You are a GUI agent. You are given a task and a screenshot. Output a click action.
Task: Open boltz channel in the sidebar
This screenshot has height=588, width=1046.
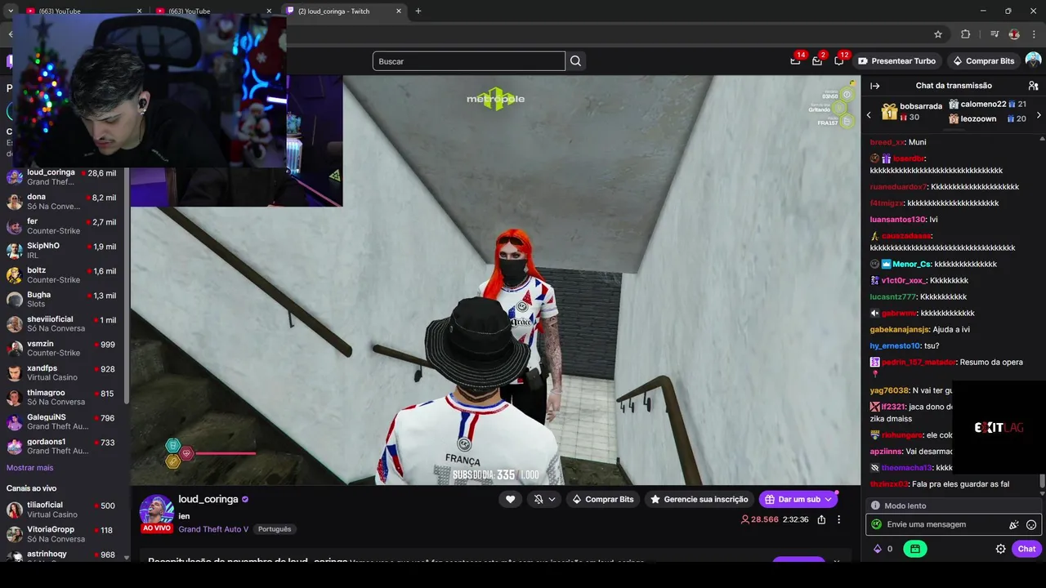[x=63, y=275]
